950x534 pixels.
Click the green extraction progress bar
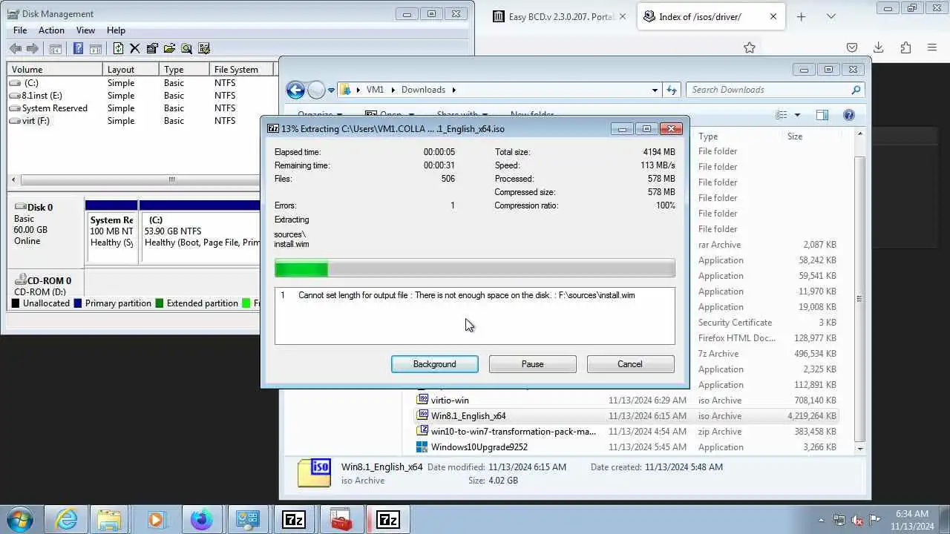tap(475, 268)
